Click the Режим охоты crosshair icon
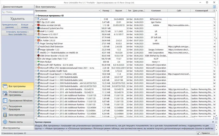The height and width of the screenshot is (136, 219). tap(5, 122)
